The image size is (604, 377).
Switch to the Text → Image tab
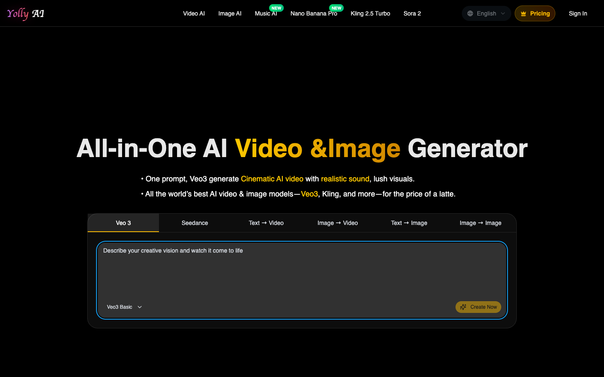pyautogui.click(x=409, y=223)
